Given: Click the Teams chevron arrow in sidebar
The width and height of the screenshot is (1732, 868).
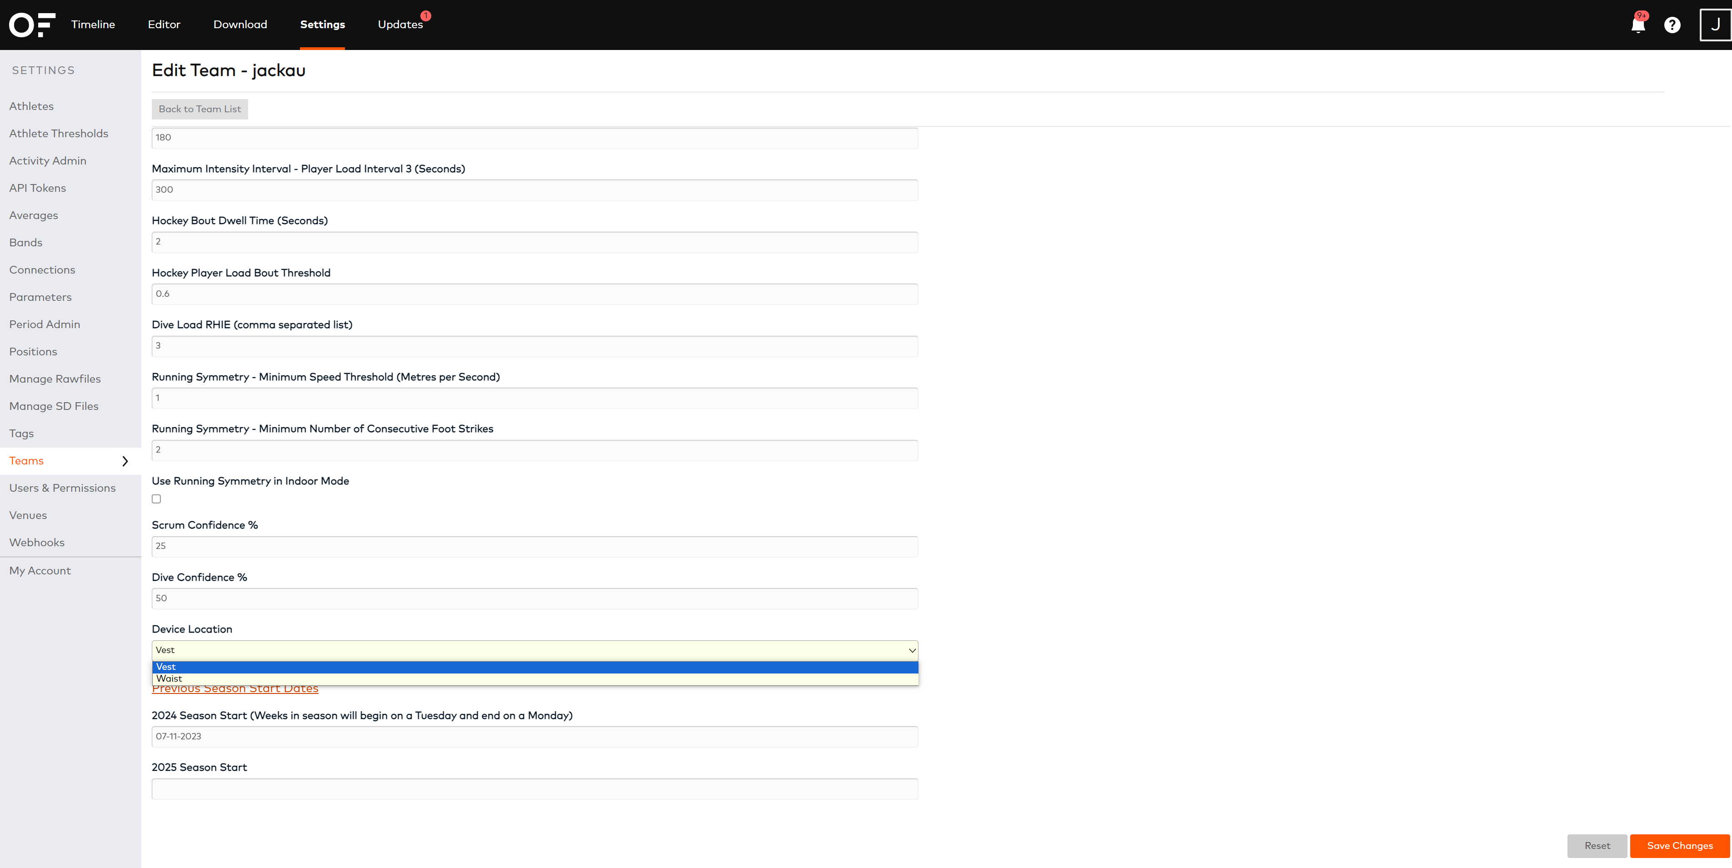Looking at the screenshot, I should [125, 461].
